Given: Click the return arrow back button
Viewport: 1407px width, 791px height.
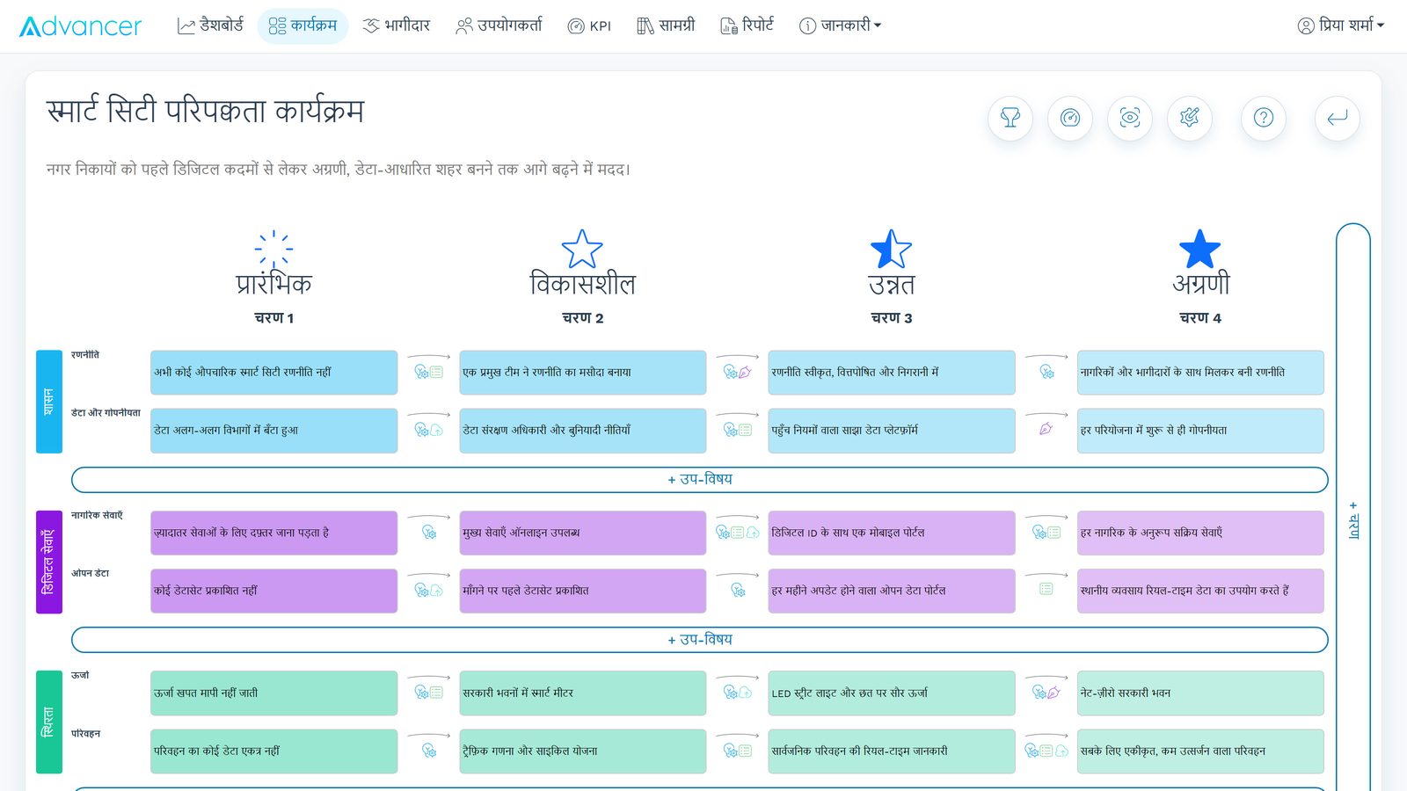Looking at the screenshot, I should click(x=1338, y=118).
